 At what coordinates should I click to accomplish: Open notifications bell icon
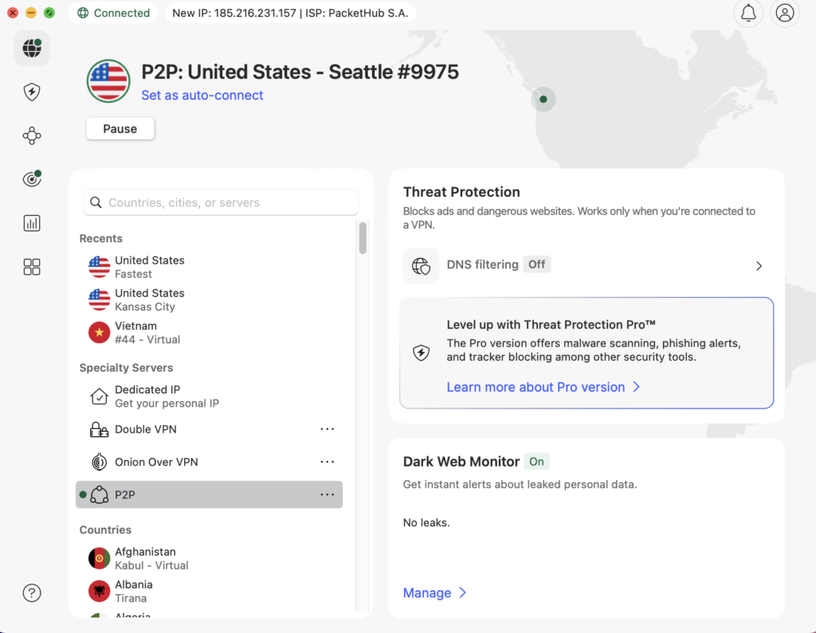point(748,14)
